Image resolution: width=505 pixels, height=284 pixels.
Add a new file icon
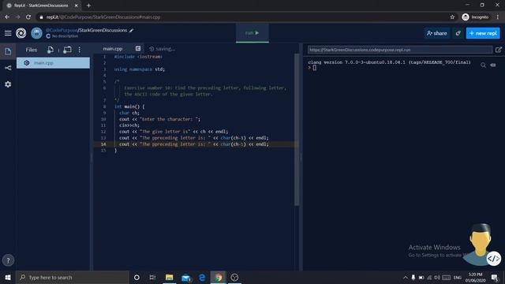click(50, 50)
